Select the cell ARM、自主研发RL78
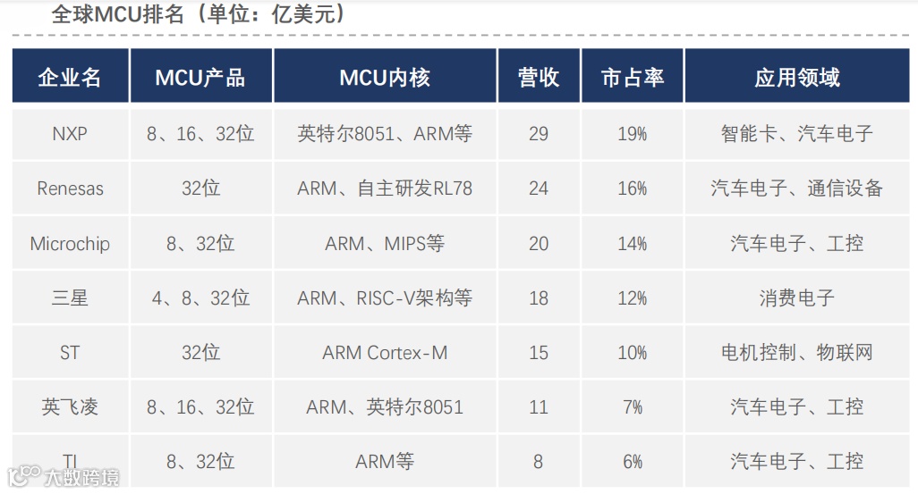This screenshot has width=918, height=494. (x=386, y=188)
